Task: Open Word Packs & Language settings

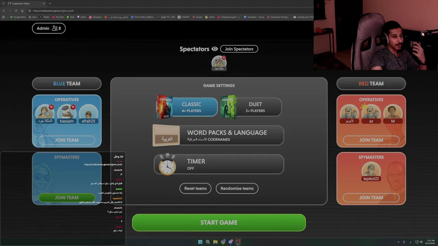Action: (x=218, y=135)
